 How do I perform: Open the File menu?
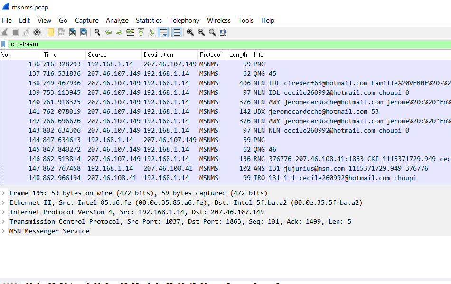pyautogui.click(x=7, y=20)
